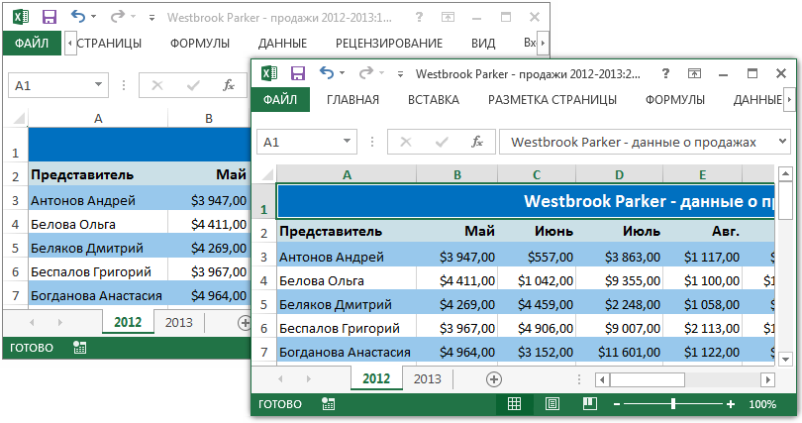Add new sheet in front window

494,379
